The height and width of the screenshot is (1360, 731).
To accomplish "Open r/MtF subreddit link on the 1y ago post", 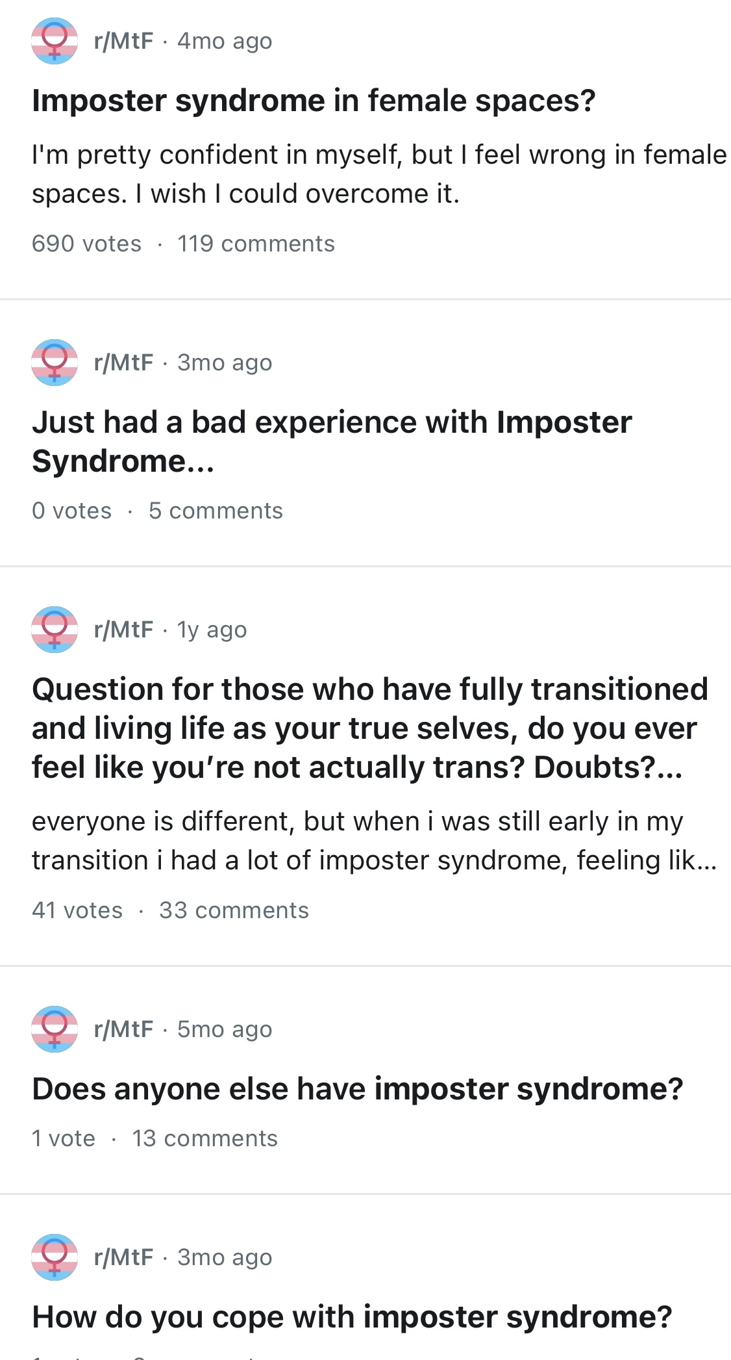I will click(124, 630).
